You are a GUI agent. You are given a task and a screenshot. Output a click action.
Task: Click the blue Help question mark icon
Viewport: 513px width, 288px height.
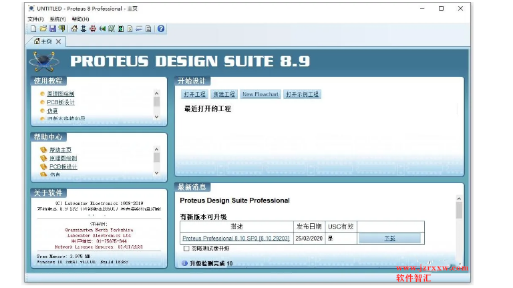160,29
